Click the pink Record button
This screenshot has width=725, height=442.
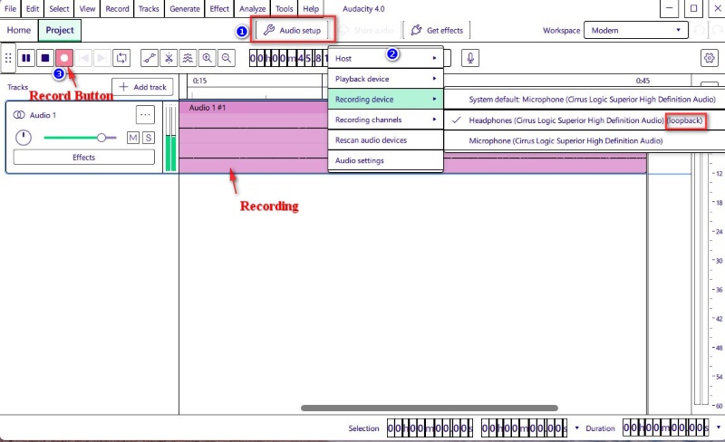(x=63, y=58)
